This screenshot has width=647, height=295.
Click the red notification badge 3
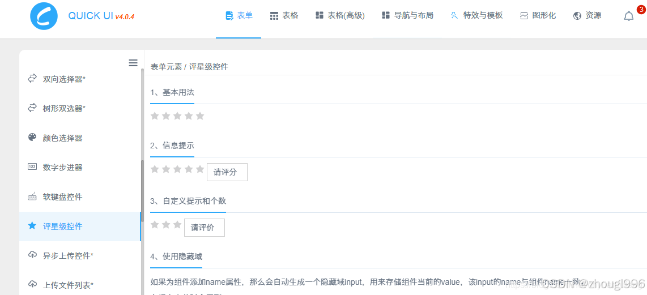pyautogui.click(x=640, y=8)
